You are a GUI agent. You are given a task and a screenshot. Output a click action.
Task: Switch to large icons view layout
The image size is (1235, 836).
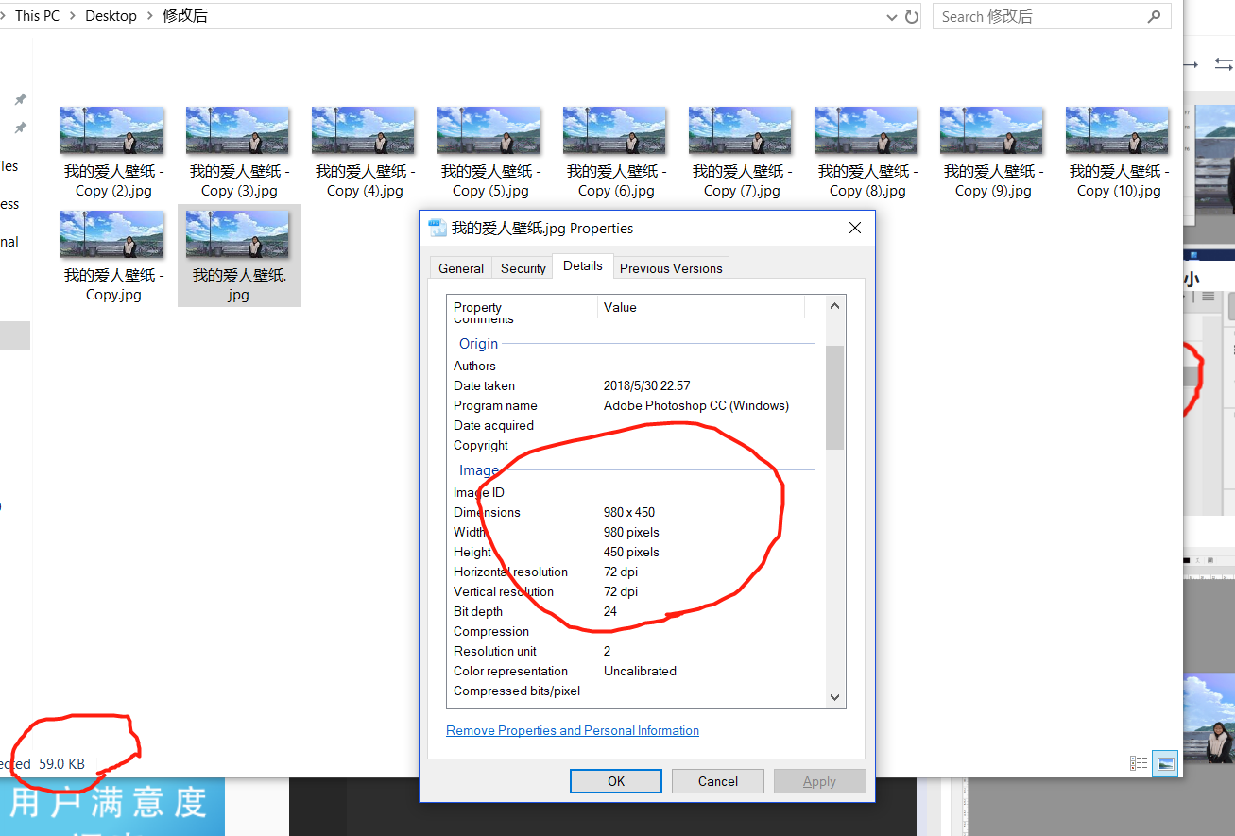(1166, 763)
